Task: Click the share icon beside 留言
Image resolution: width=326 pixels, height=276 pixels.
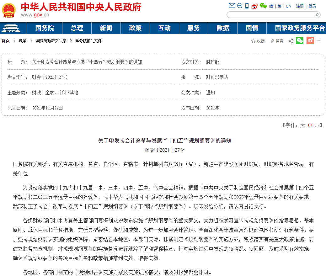Action: coord(291,41)
